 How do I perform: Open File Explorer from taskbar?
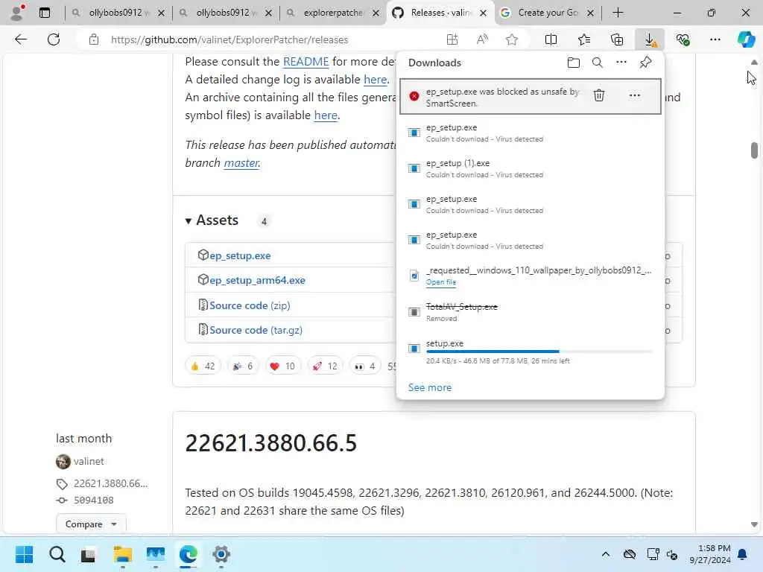[x=123, y=554]
